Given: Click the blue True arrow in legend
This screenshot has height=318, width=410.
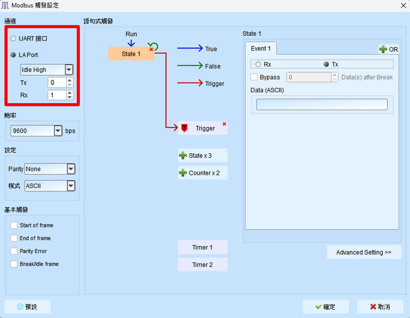Looking at the screenshot, I should 190,48.
